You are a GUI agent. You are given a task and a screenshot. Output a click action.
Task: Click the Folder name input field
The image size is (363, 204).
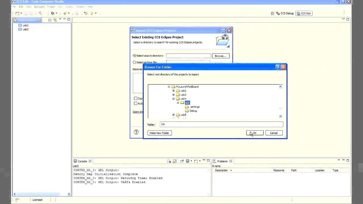coord(221,124)
